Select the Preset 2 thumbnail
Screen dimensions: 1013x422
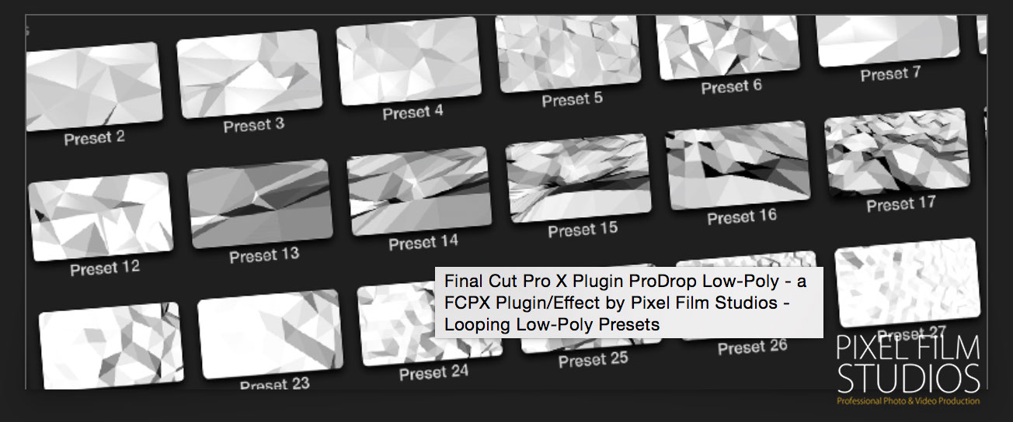[x=94, y=87]
